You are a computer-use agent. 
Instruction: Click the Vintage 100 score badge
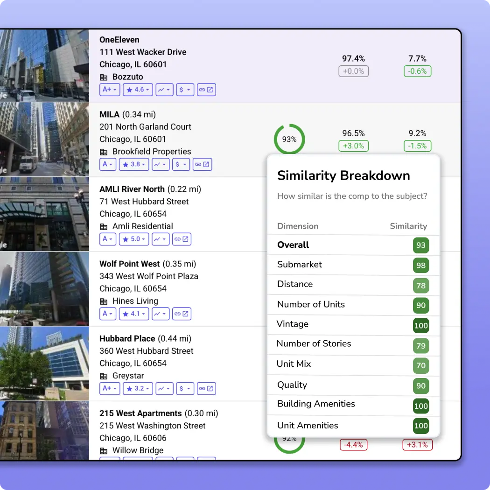420,326
